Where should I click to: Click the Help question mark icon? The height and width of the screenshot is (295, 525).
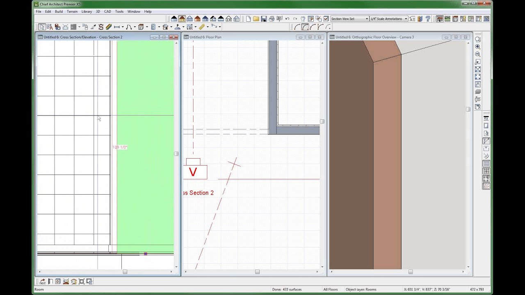428,19
